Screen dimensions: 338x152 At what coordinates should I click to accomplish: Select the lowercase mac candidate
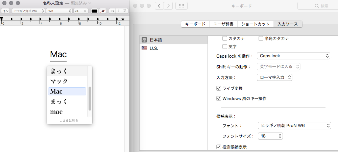coord(67,112)
